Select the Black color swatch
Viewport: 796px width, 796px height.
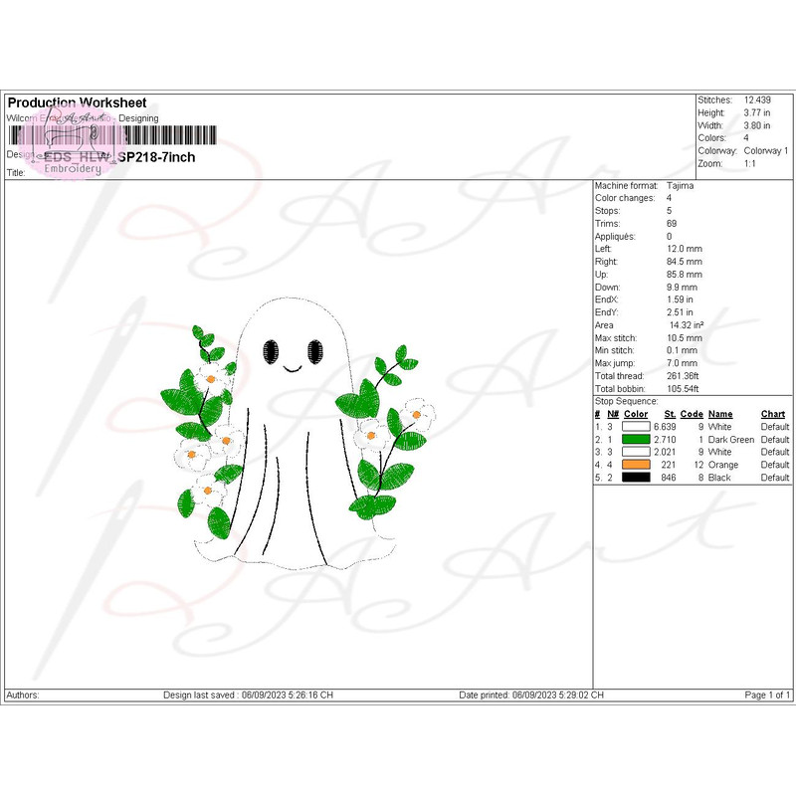click(636, 478)
